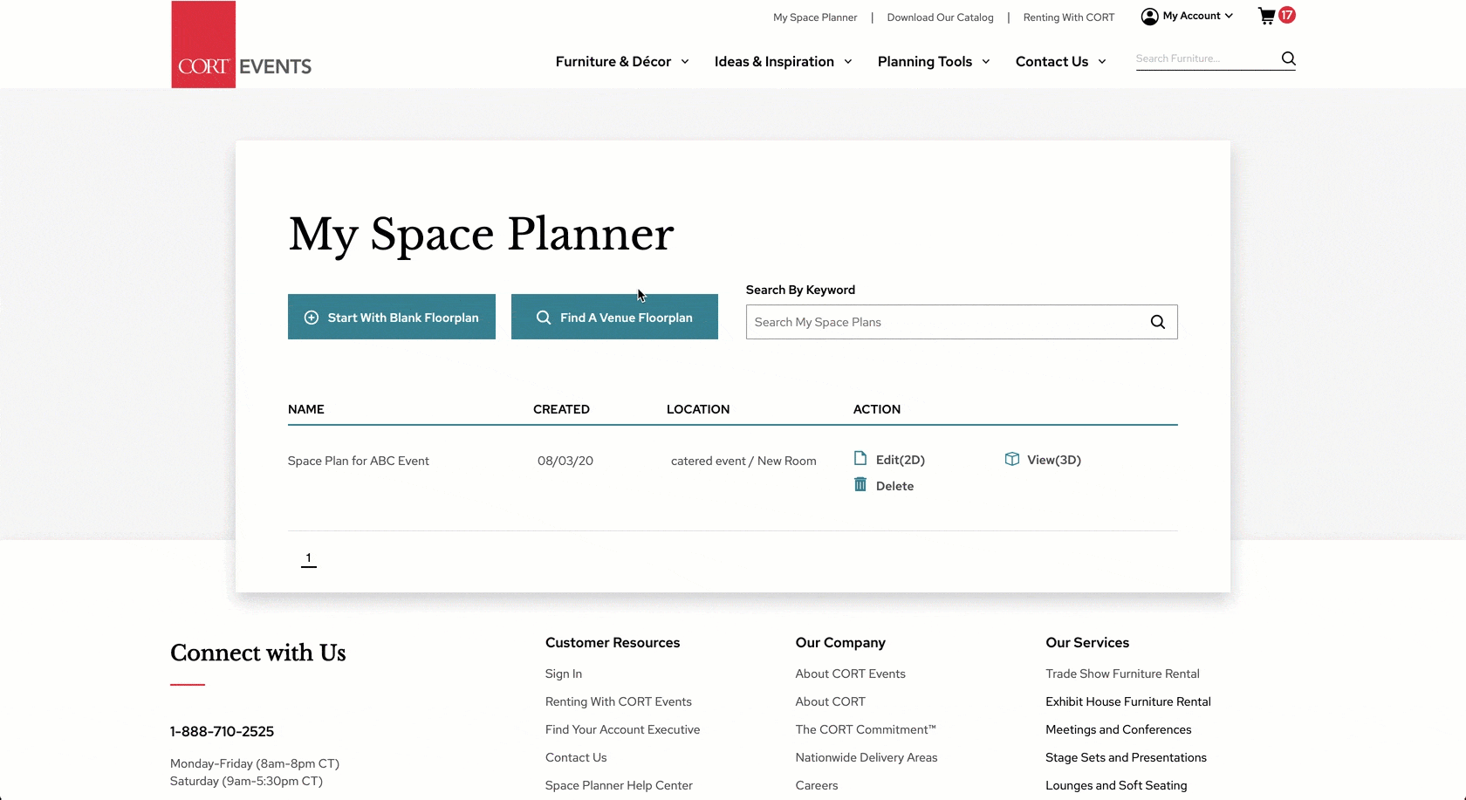1466x800 pixels.
Task: Click the CORT Events logo
Action: click(x=242, y=44)
